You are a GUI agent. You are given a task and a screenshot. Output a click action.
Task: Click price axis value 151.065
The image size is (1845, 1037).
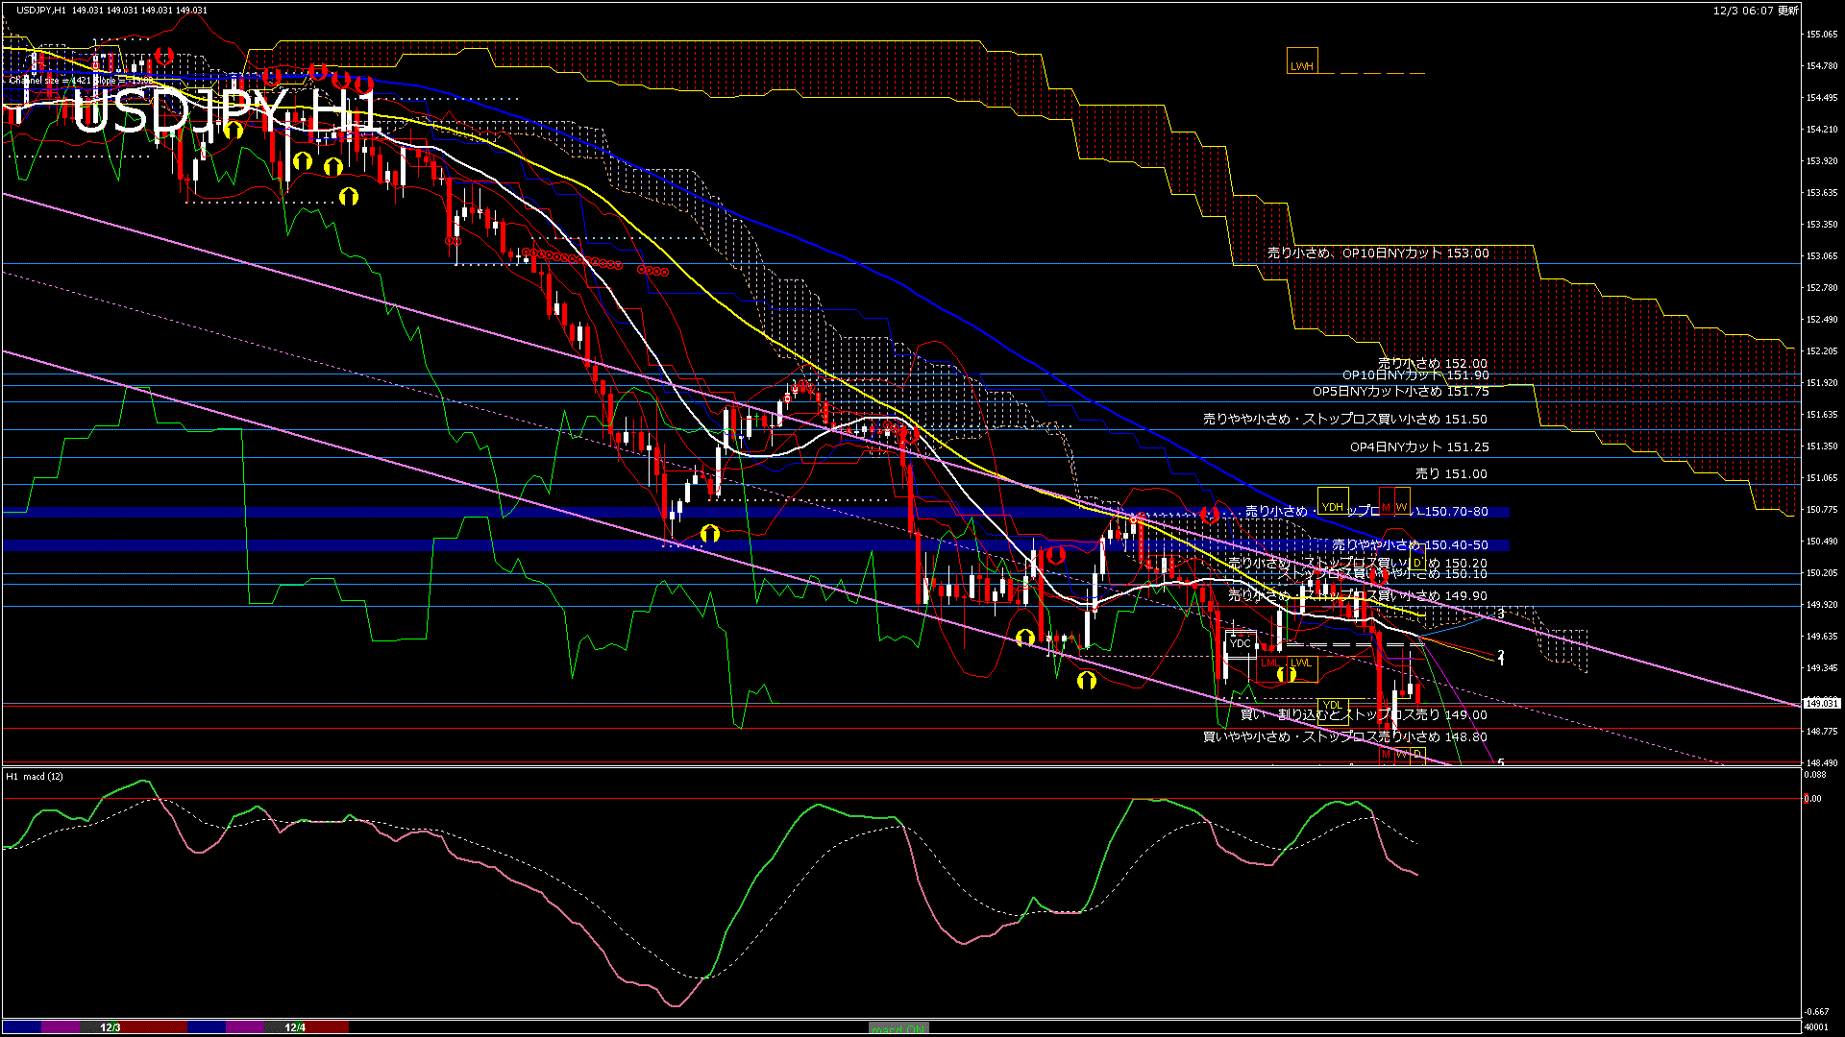click(1822, 477)
